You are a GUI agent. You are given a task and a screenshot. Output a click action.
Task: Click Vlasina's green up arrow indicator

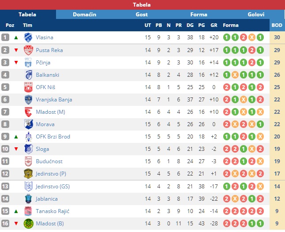tap(16, 37)
